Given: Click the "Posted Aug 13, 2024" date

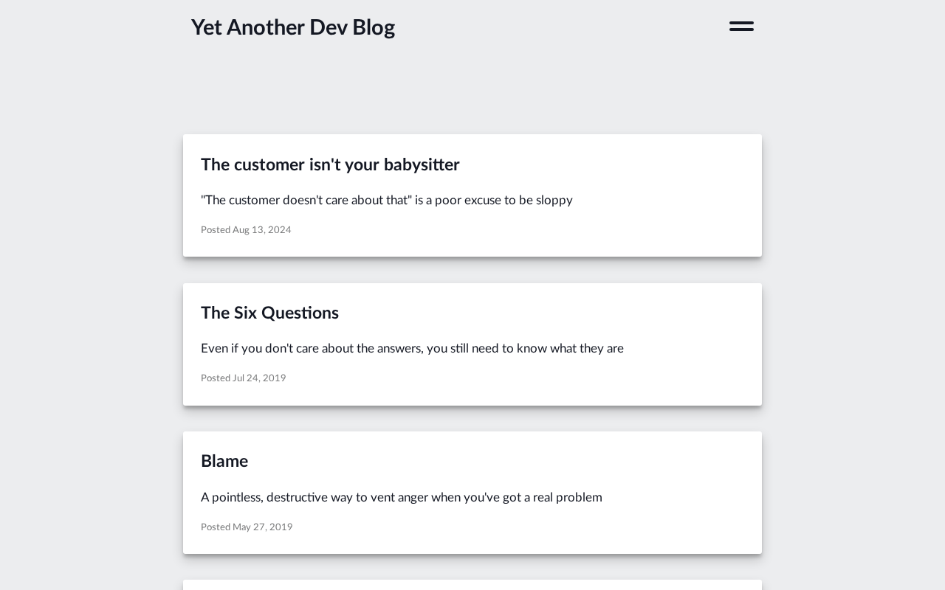Looking at the screenshot, I should [x=246, y=230].
